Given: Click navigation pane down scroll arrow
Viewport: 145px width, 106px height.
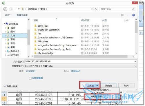Looking at the screenshot, I should 29,56.
